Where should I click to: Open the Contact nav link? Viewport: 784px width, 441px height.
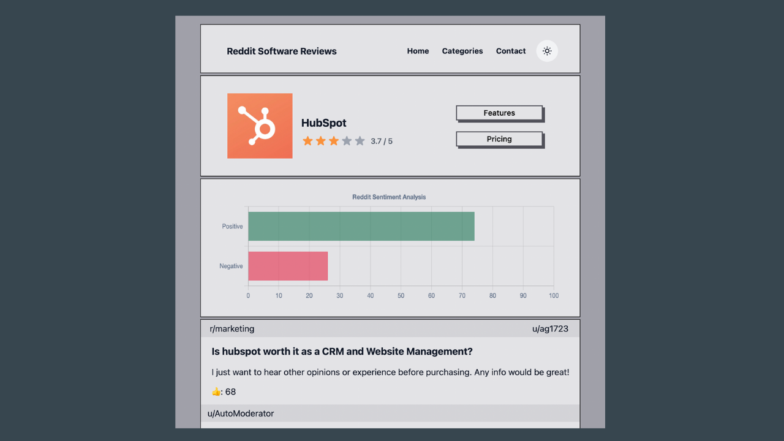tap(511, 51)
